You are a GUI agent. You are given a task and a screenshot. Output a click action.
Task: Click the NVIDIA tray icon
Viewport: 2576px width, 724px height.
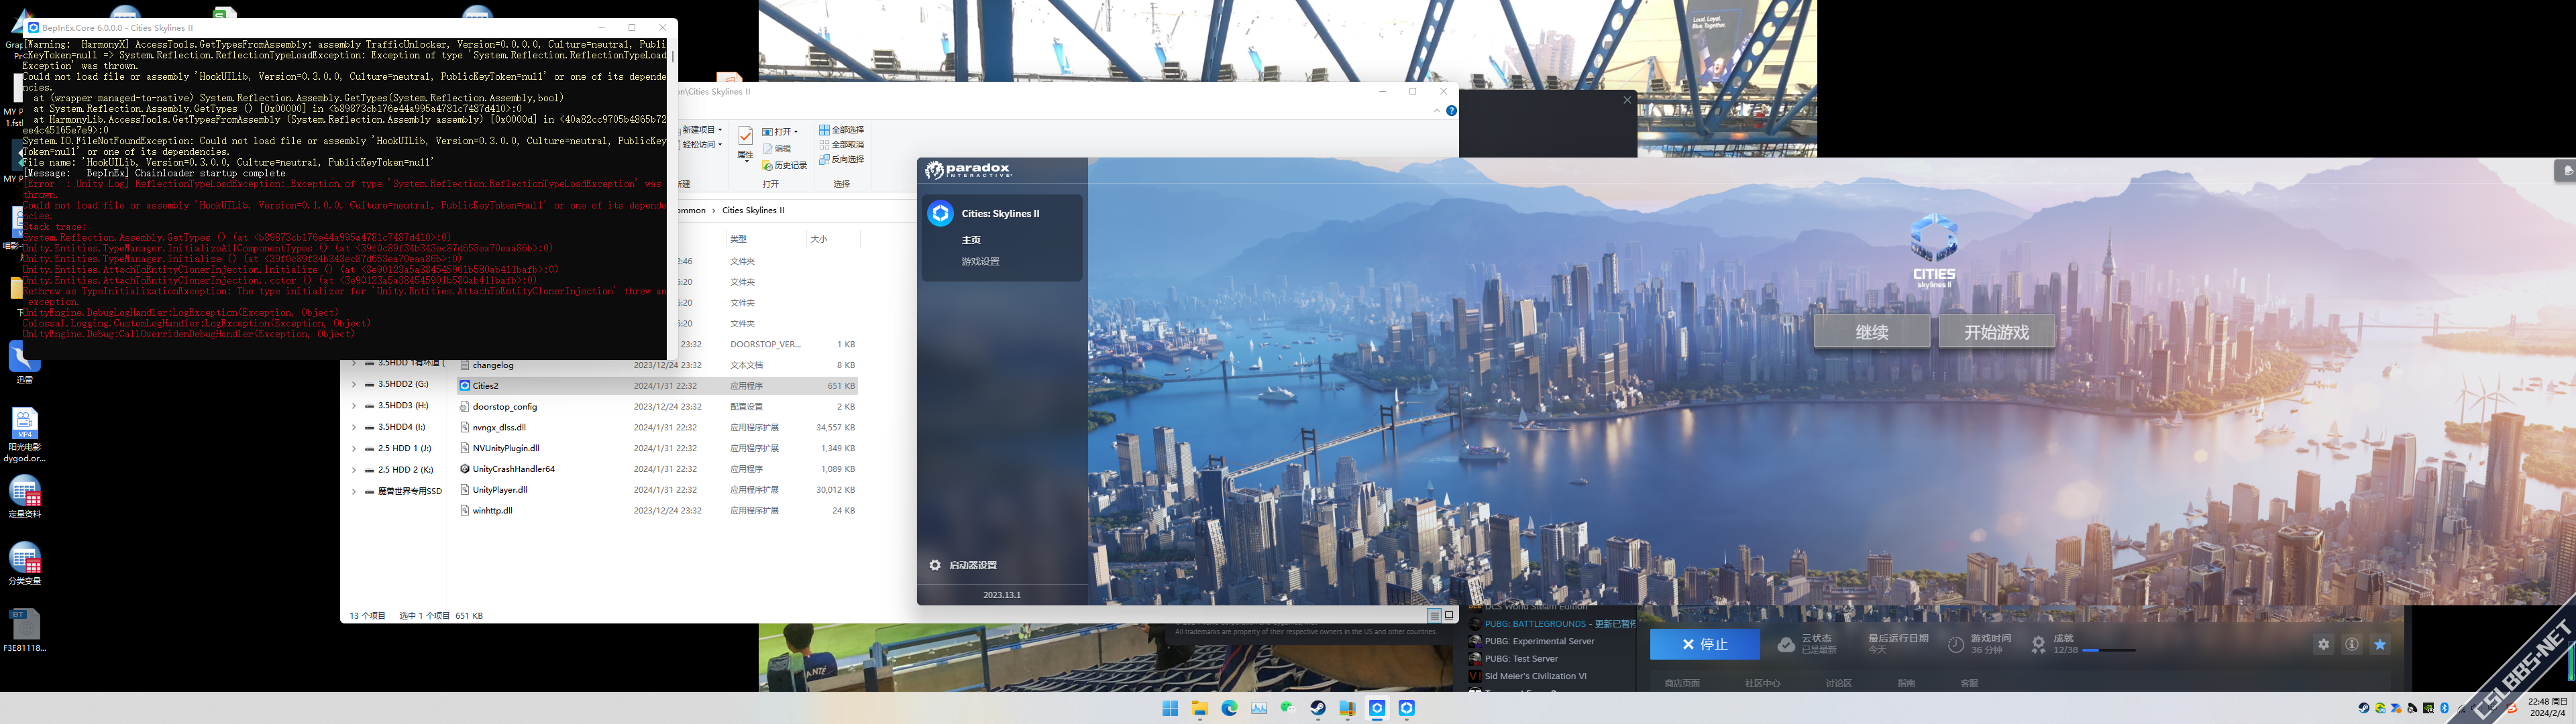(2428, 708)
